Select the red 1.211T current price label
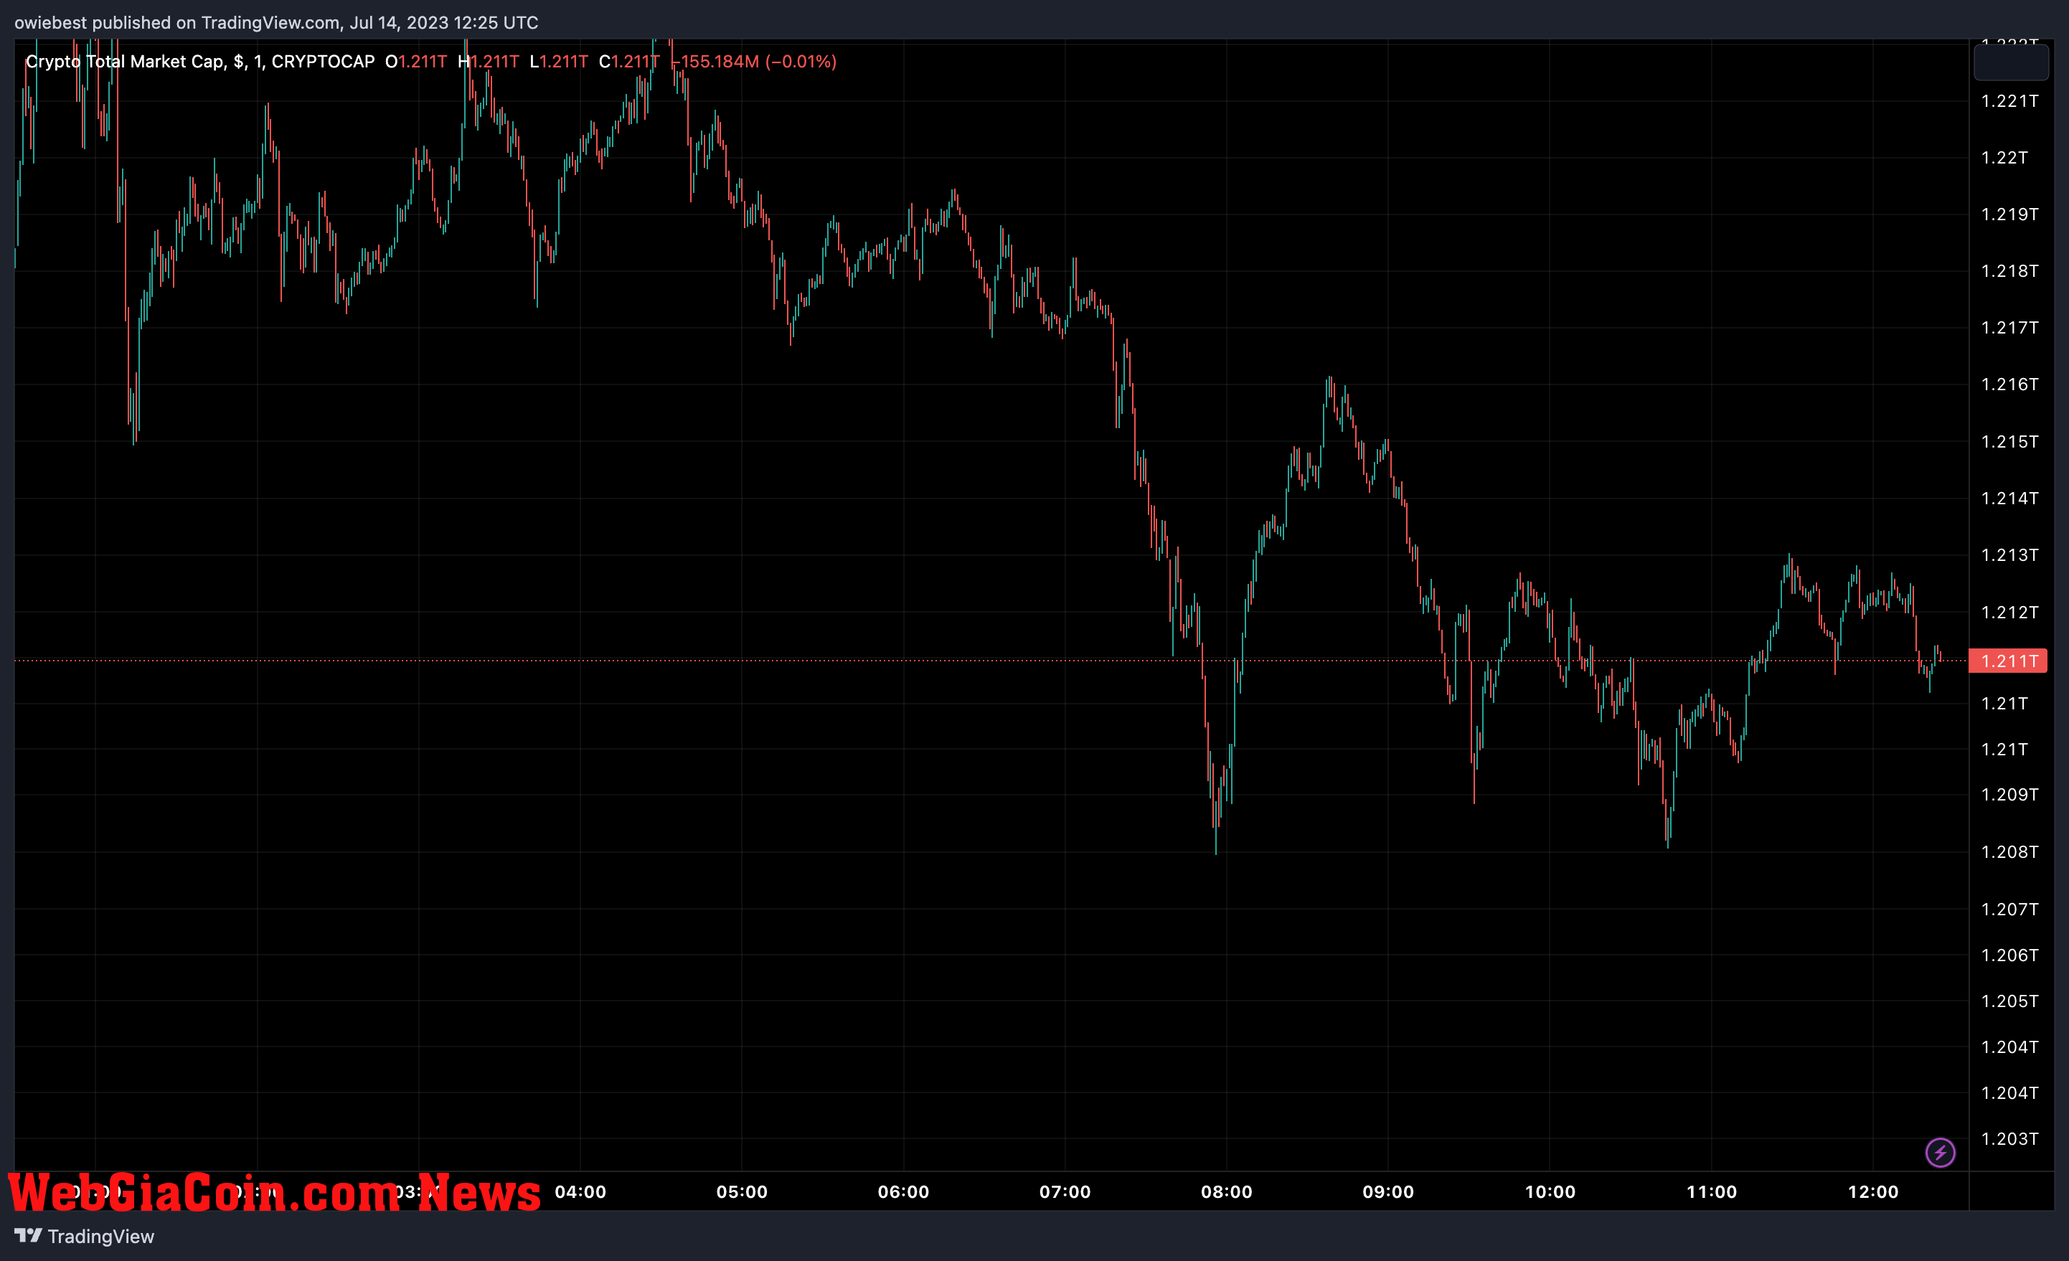This screenshot has width=2069, height=1261. [2008, 661]
